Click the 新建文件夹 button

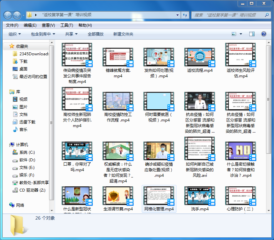pyautogui.click(x=123, y=34)
